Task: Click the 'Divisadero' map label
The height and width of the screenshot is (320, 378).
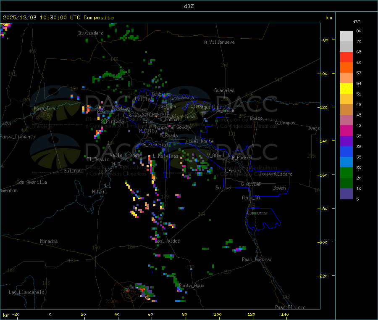Action: [91, 33]
